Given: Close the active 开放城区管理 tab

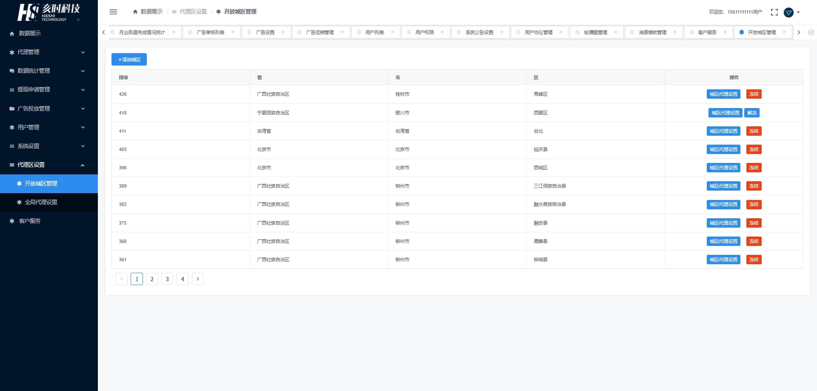Looking at the screenshot, I should [784, 32].
